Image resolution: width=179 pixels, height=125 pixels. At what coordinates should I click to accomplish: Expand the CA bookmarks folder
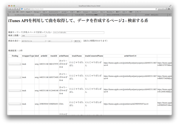22,12
